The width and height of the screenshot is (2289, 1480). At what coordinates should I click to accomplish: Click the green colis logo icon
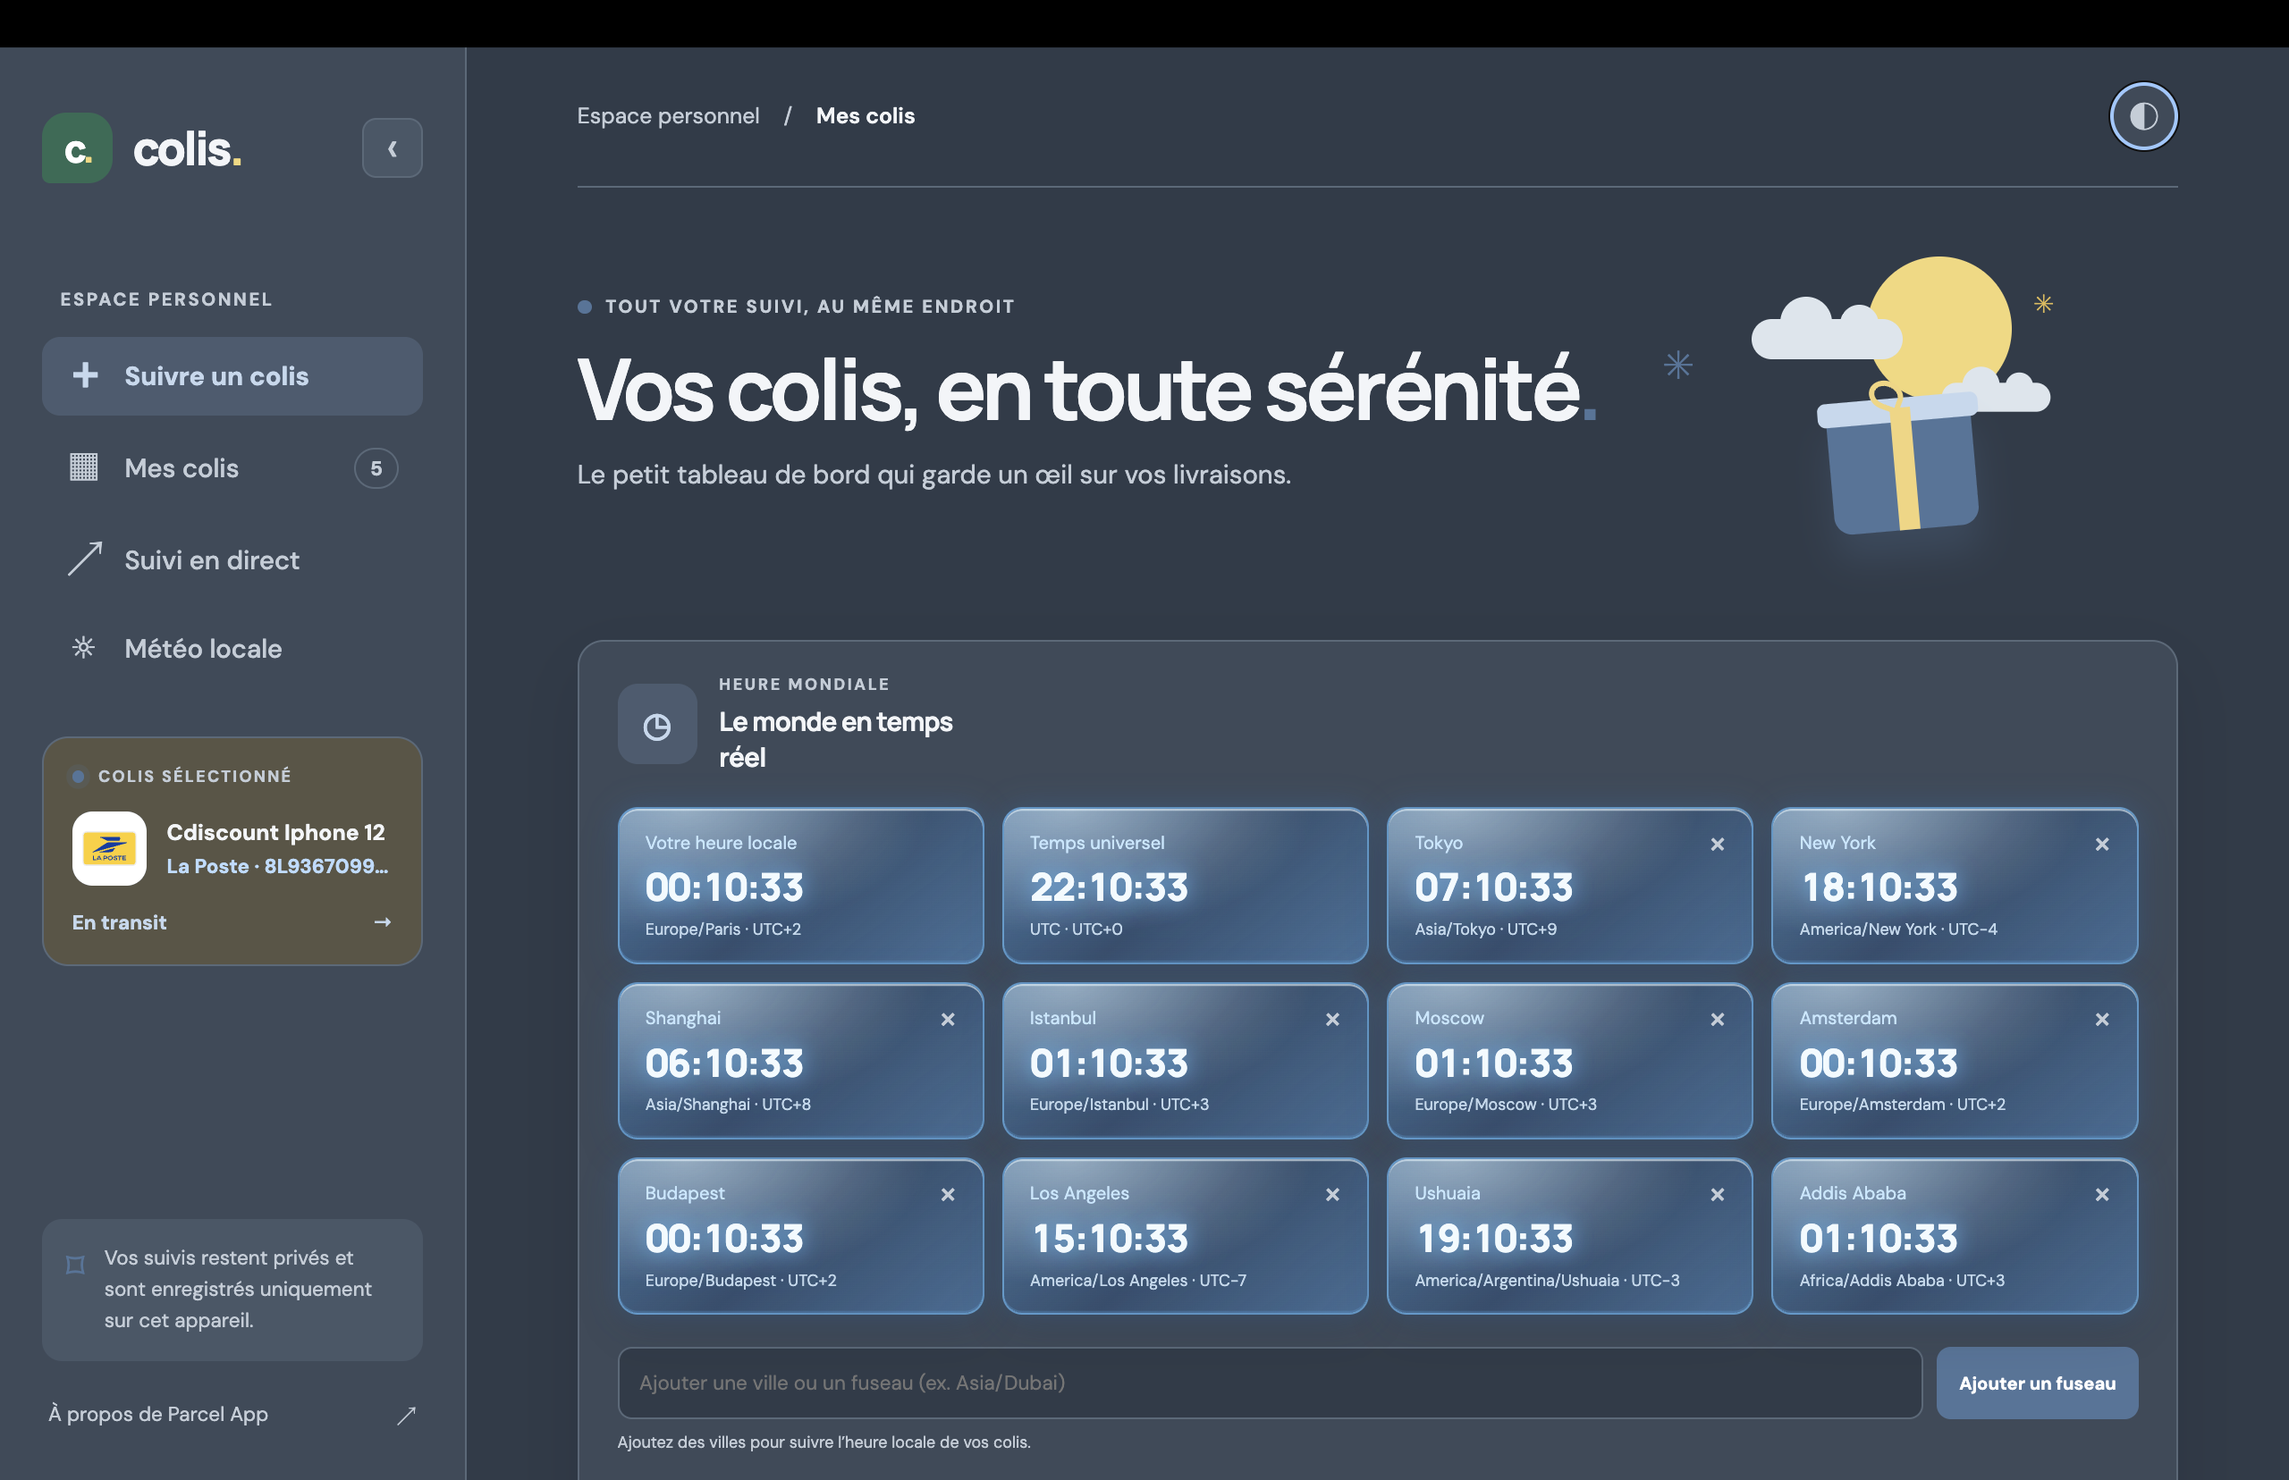tap(77, 148)
